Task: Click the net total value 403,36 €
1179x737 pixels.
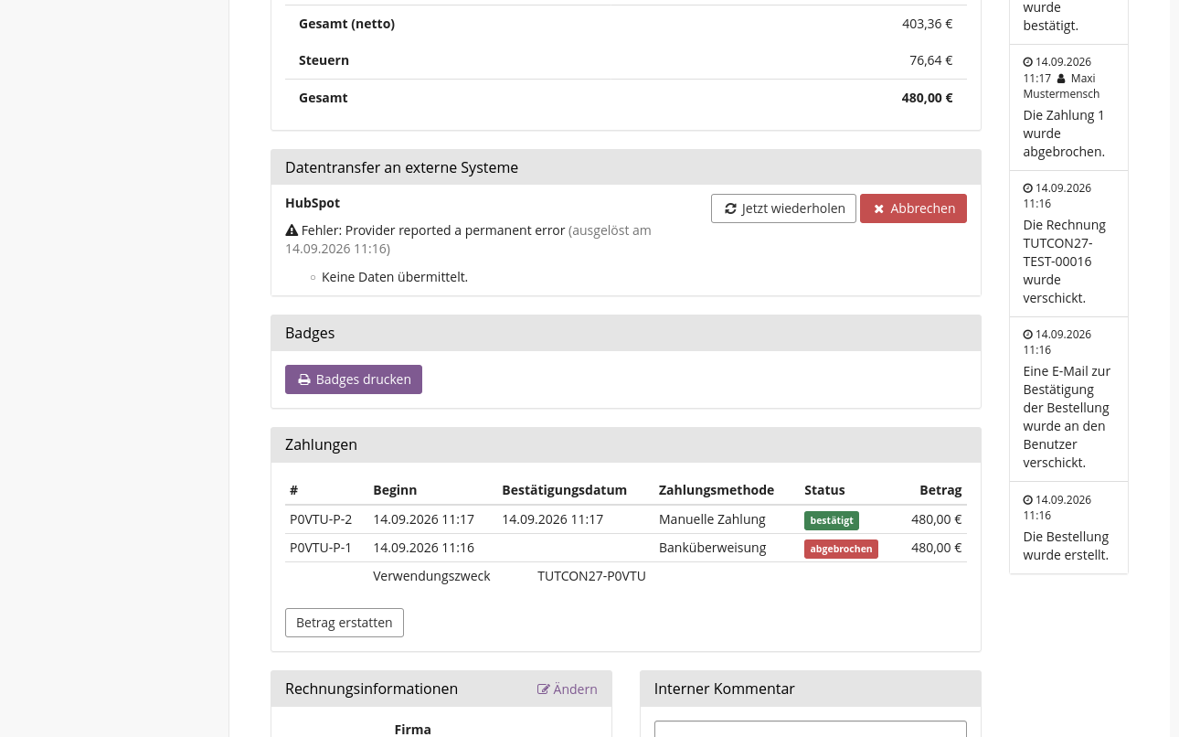Action: (927, 24)
